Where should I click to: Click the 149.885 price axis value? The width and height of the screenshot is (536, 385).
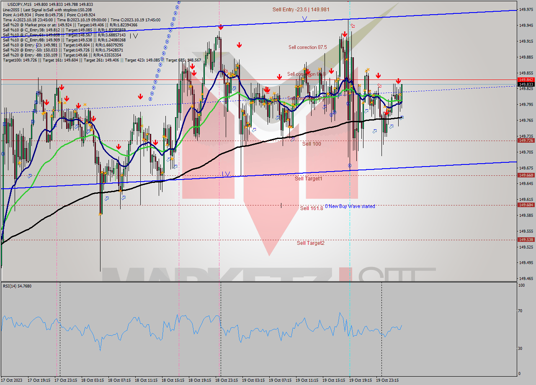[x=526, y=57]
